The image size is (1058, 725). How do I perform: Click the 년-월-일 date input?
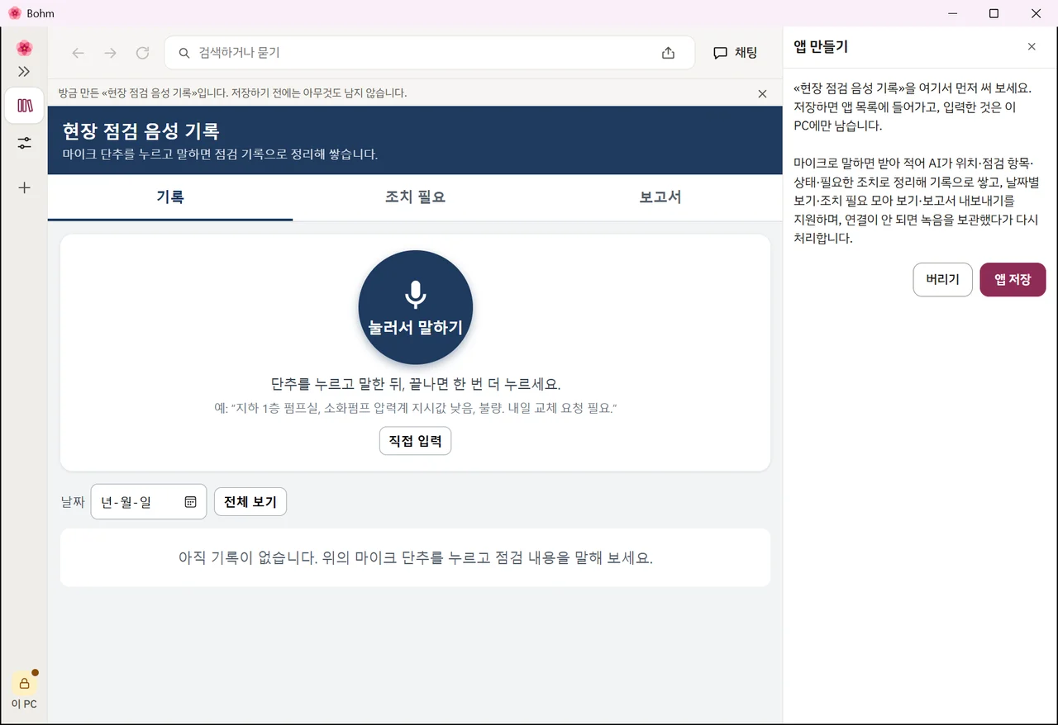click(x=149, y=502)
